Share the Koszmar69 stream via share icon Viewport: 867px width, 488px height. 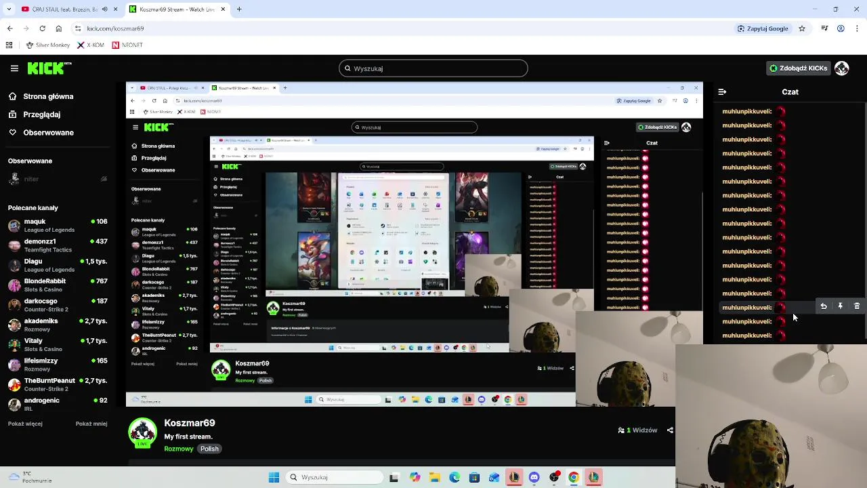coord(670,430)
